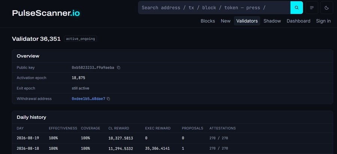Click the Public key row label
337x154 pixels.
25,67
